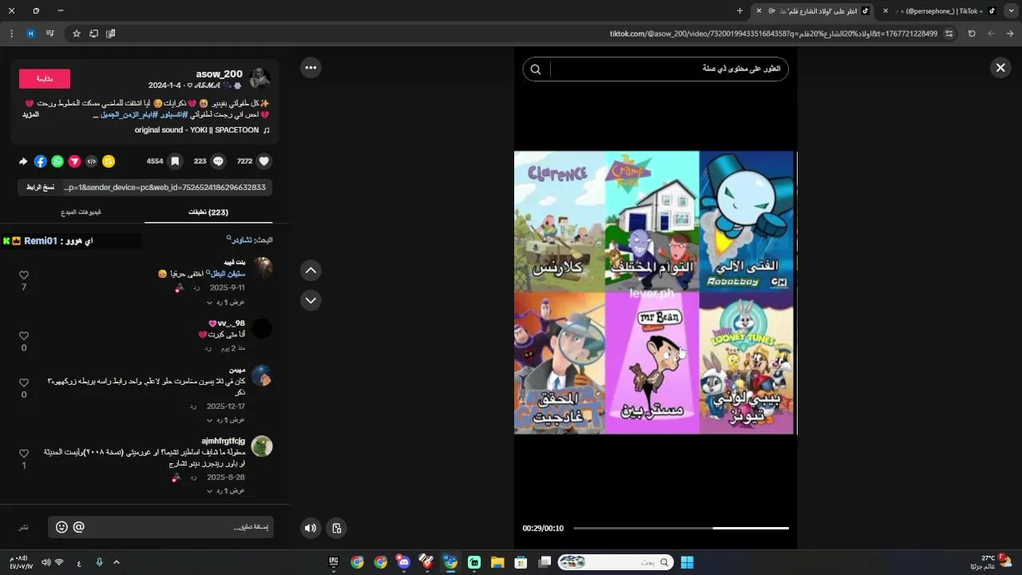Bookmark this page with star icon
Image resolution: width=1022 pixels, height=575 pixels.
[x=77, y=34]
